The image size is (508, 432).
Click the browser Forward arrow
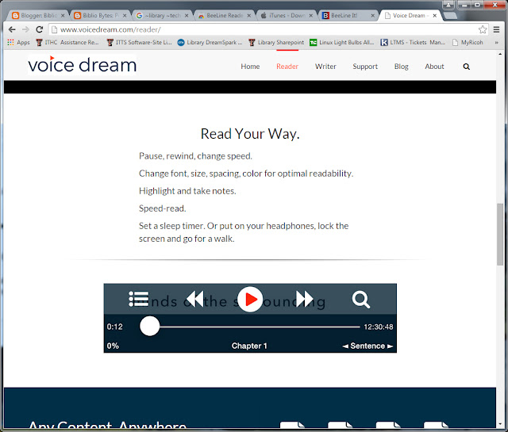pyautogui.click(x=25, y=29)
